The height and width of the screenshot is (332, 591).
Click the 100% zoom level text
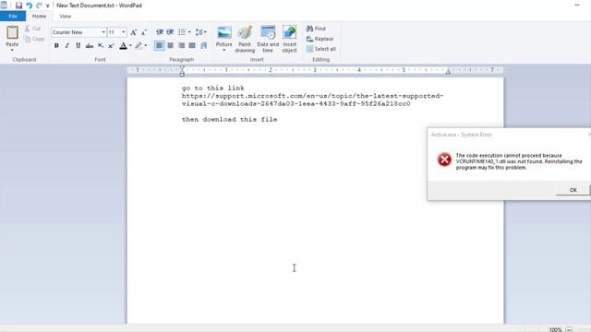tap(555, 330)
